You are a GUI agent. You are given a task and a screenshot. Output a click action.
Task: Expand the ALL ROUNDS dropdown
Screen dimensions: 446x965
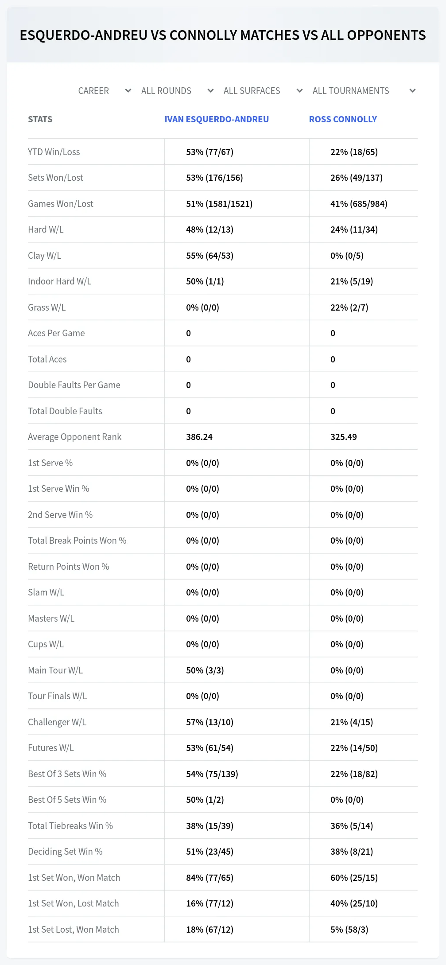pos(177,91)
